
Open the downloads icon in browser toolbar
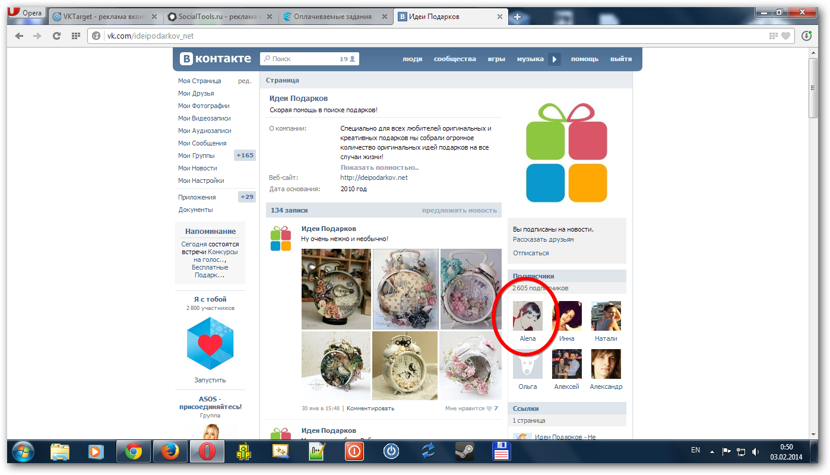(x=806, y=36)
